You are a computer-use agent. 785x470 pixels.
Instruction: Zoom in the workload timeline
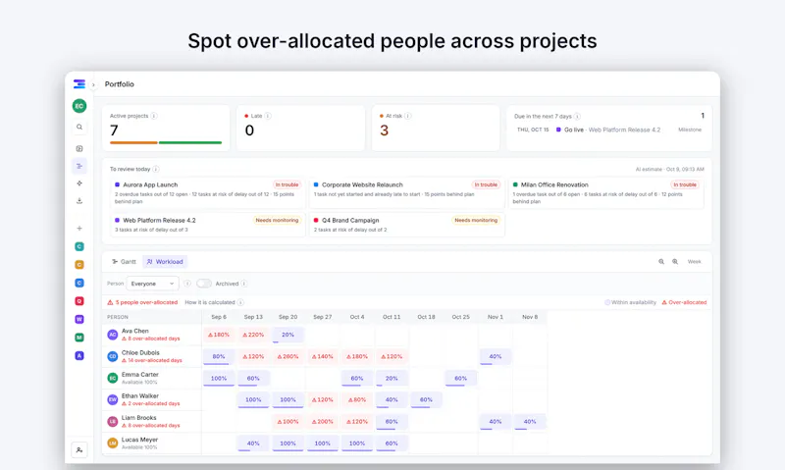pyautogui.click(x=675, y=262)
